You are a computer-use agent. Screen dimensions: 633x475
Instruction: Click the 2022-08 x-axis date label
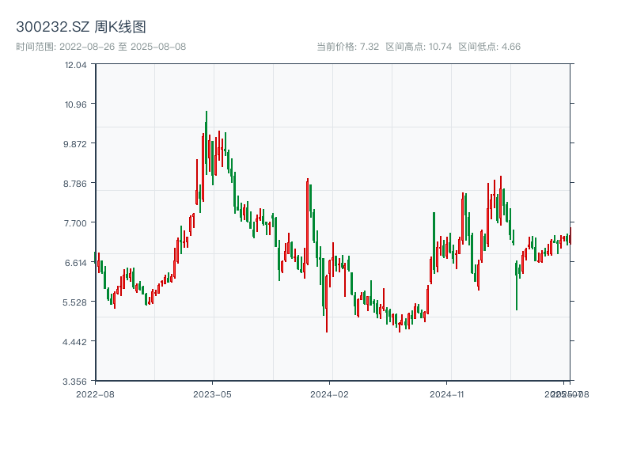[95, 393]
